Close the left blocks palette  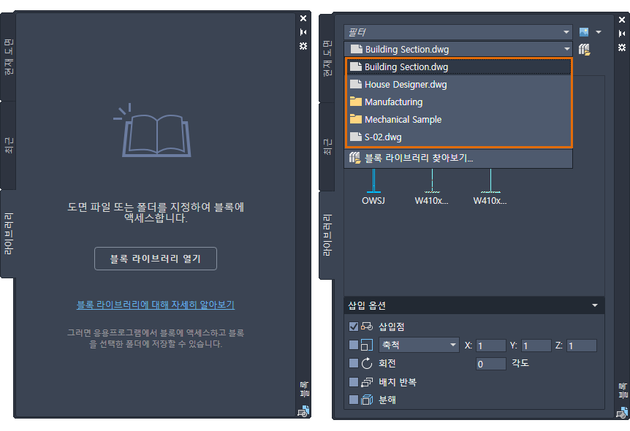[x=303, y=18]
